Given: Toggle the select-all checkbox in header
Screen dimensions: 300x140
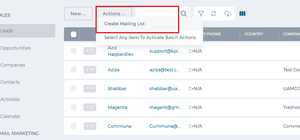Looking at the screenshot, I should [73, 34].
